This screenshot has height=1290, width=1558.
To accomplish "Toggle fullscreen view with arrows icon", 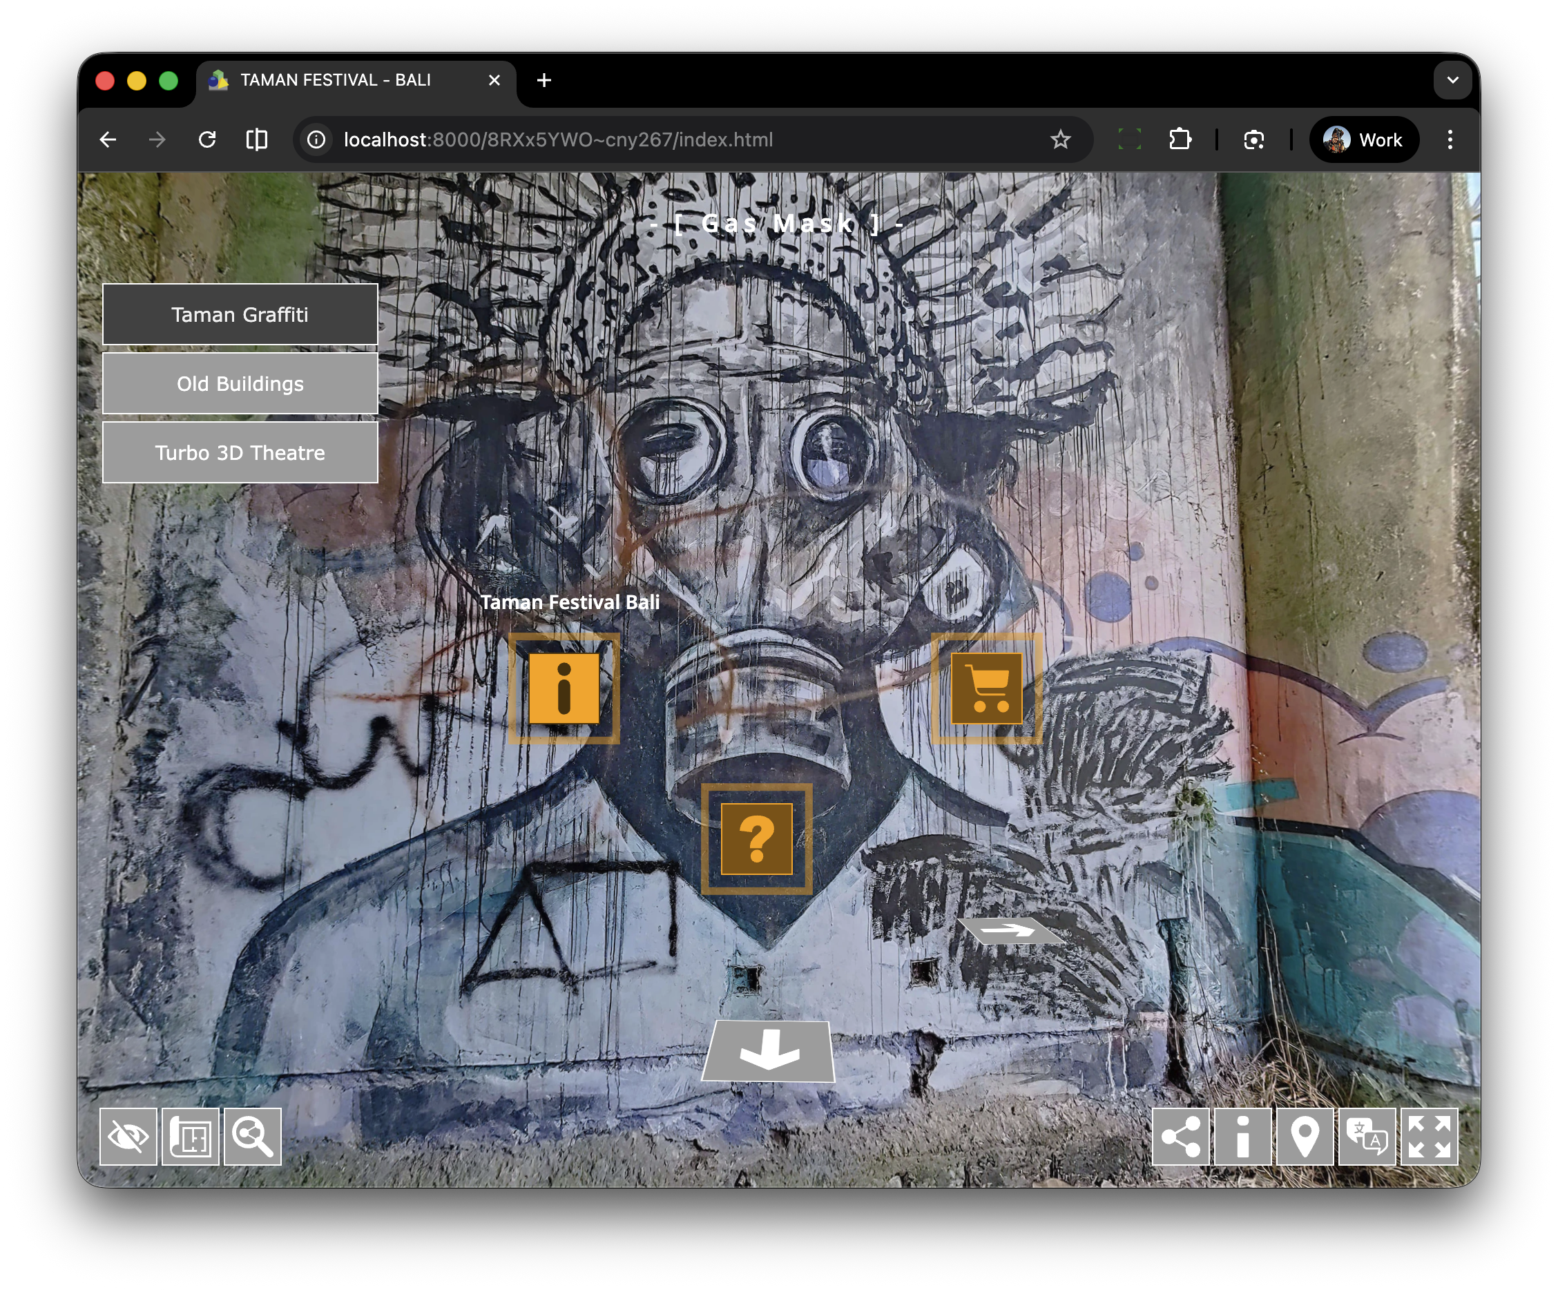I will [1429, 1137].
